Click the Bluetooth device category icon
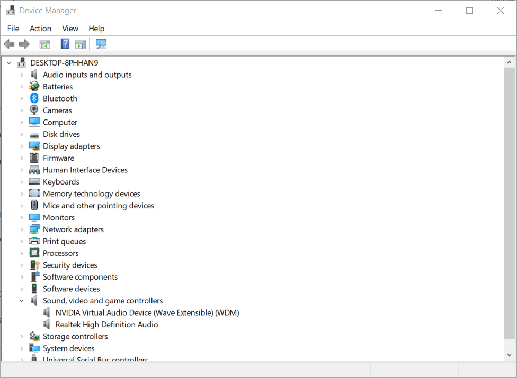517x378 pixels. (34, 98)
